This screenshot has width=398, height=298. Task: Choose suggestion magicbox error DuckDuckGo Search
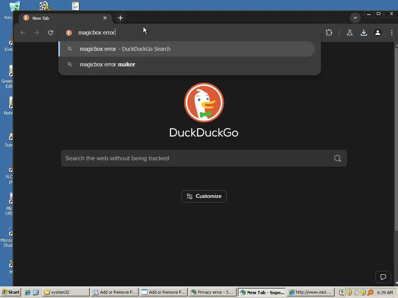tap(187, 49)
